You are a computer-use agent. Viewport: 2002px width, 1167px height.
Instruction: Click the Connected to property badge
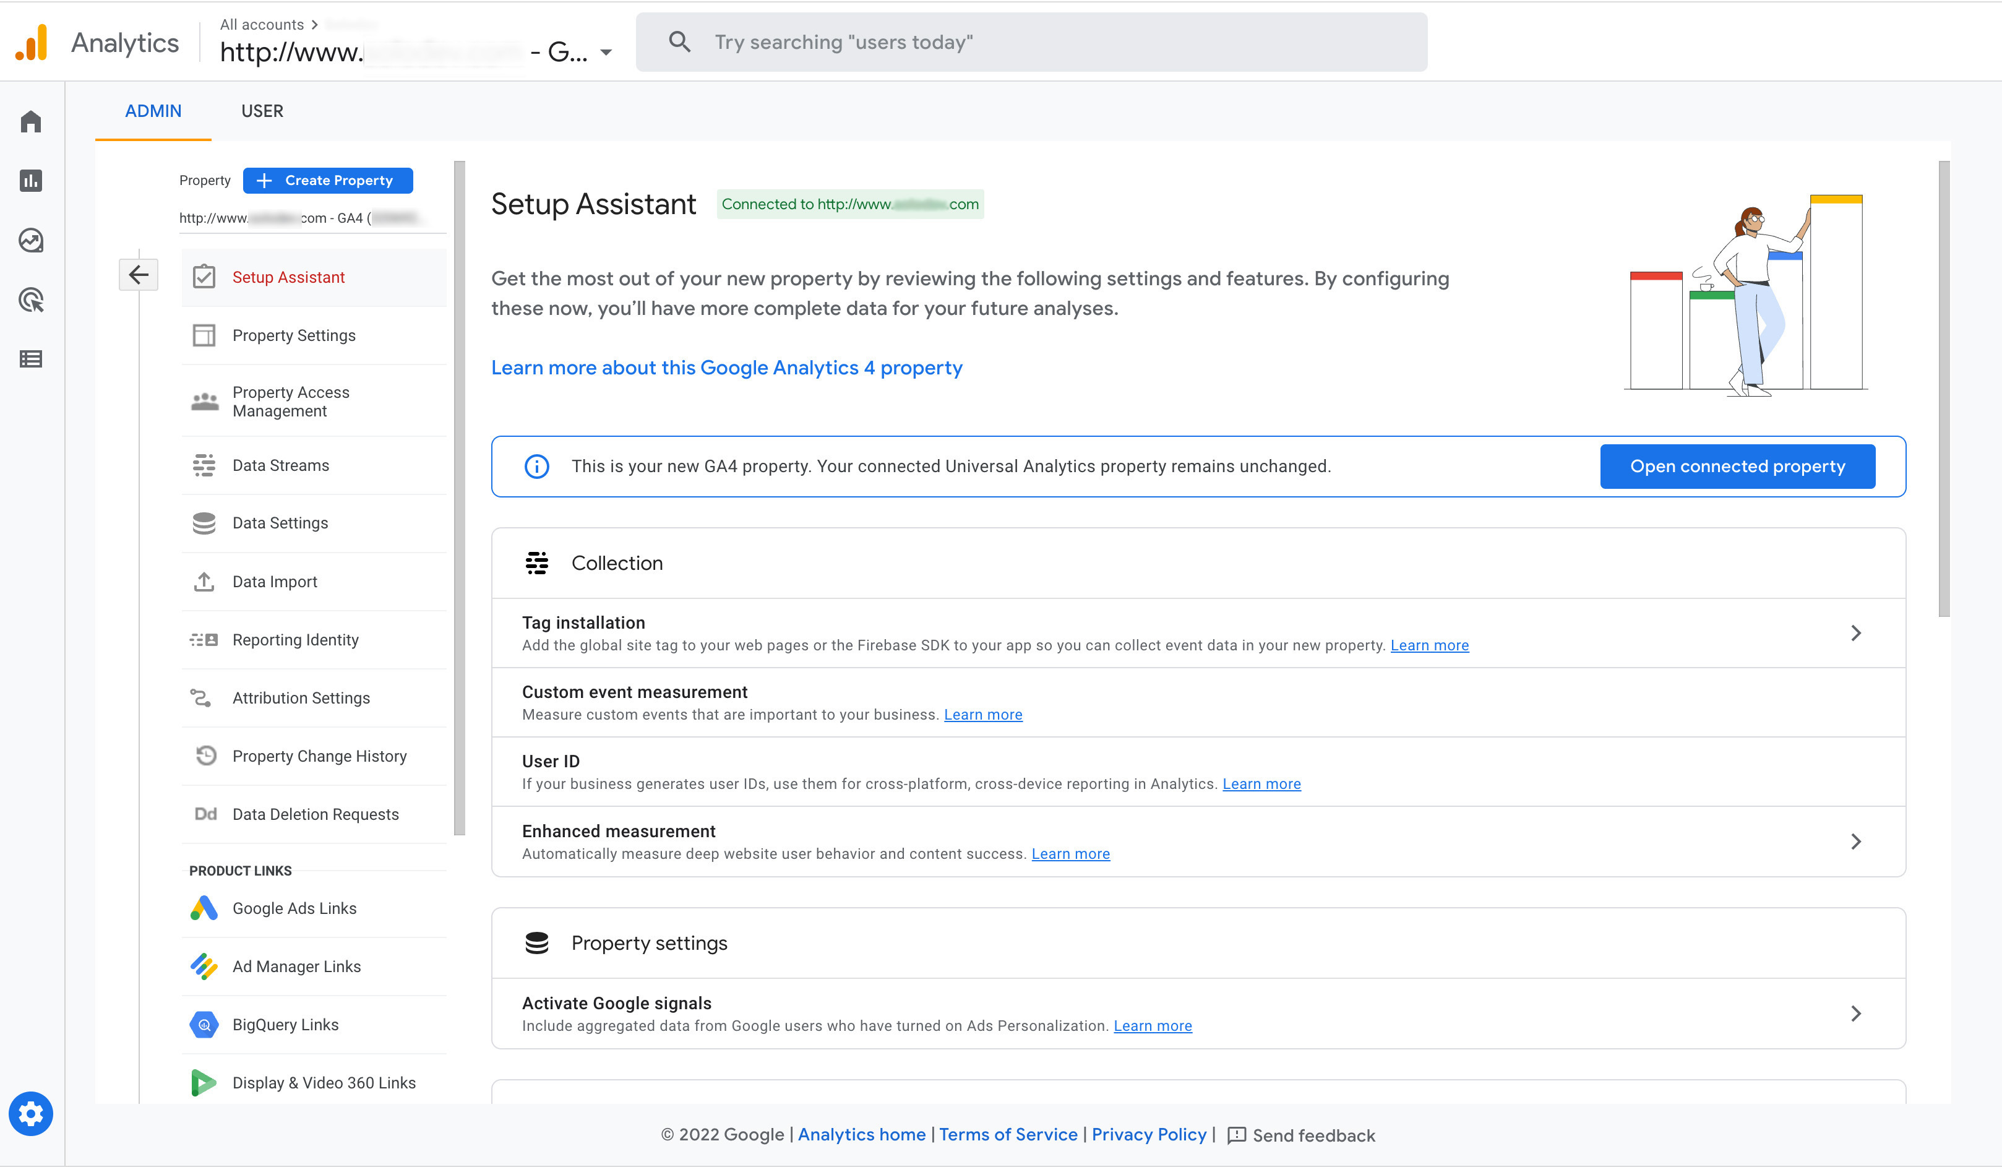click(850, 204)
